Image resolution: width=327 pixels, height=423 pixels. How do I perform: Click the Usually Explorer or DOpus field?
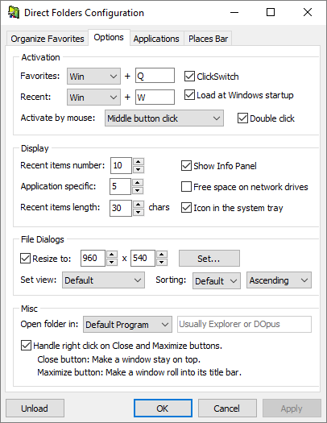244,324
